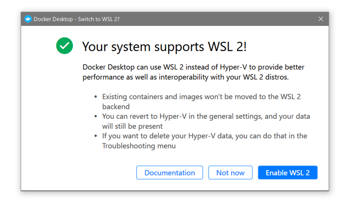Click the word 'backend' in first bullet
This screenshot has height=206, width=356.
[x=116, y=107]
